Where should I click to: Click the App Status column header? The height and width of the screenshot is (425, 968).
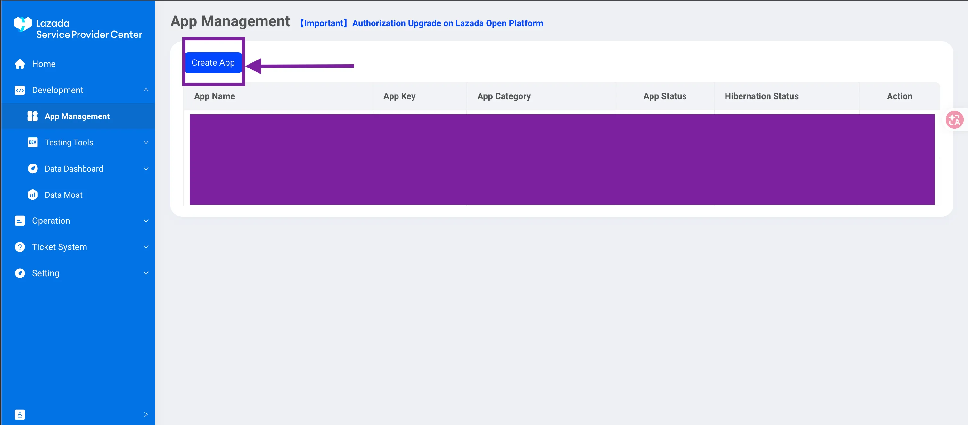[665, 96]
